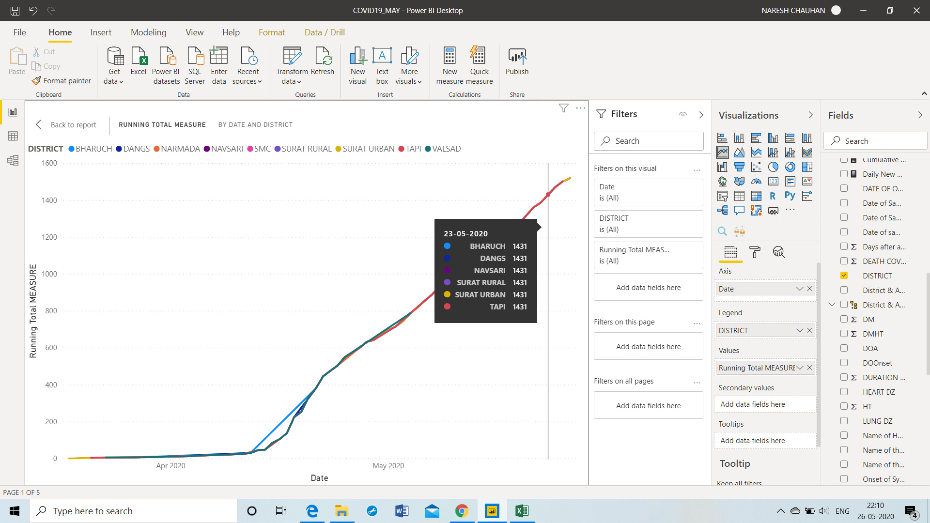Switch to Model view in sidebar
Viewport: 930px width, 523px height.
click(x=13, y=160)
